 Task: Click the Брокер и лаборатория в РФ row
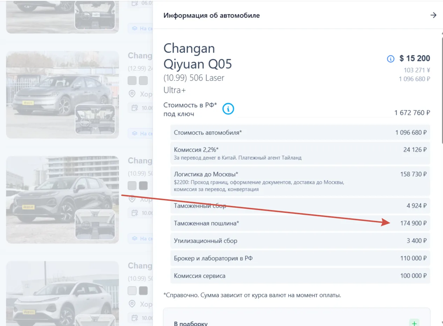(x=300, y=258)
